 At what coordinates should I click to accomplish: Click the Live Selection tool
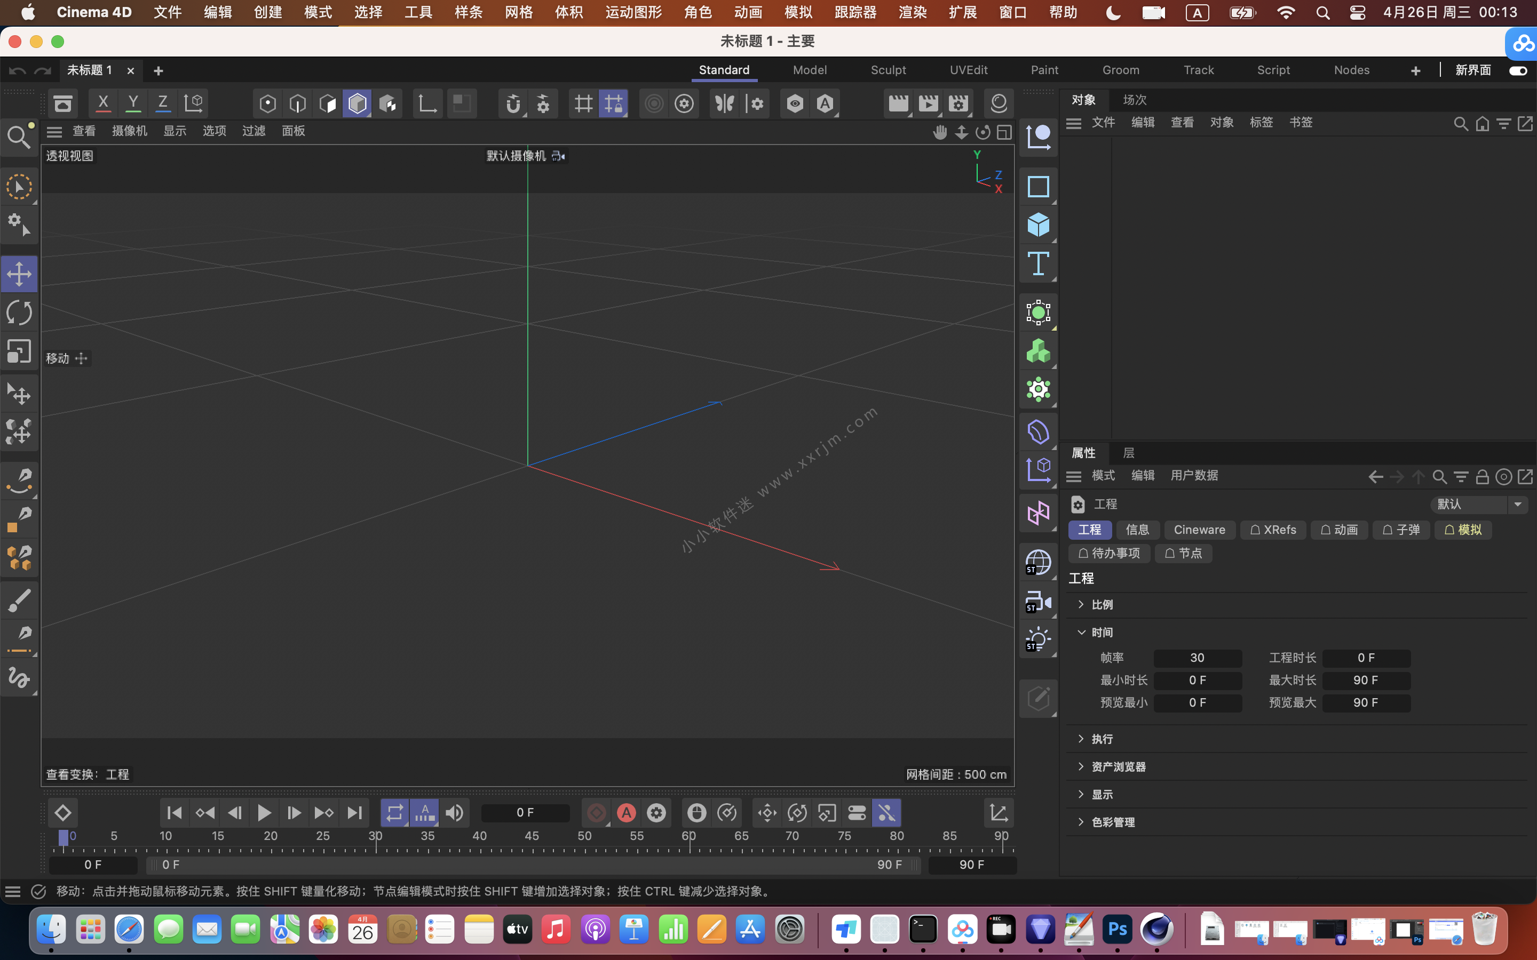[x=19, y=187]
